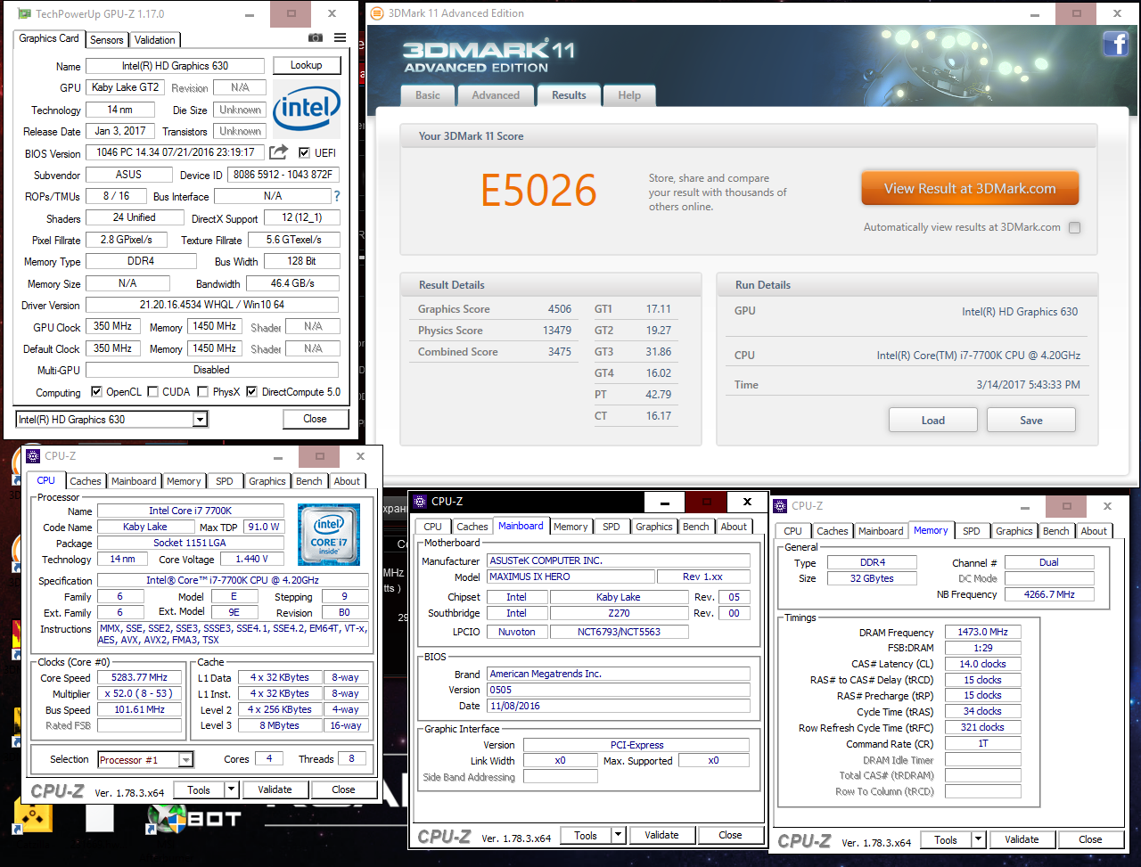This screenshot has height=867, width=1141.
Task: Click the Physics Score 13479 value
Action: pyautogui.click(x=557, y=331)
